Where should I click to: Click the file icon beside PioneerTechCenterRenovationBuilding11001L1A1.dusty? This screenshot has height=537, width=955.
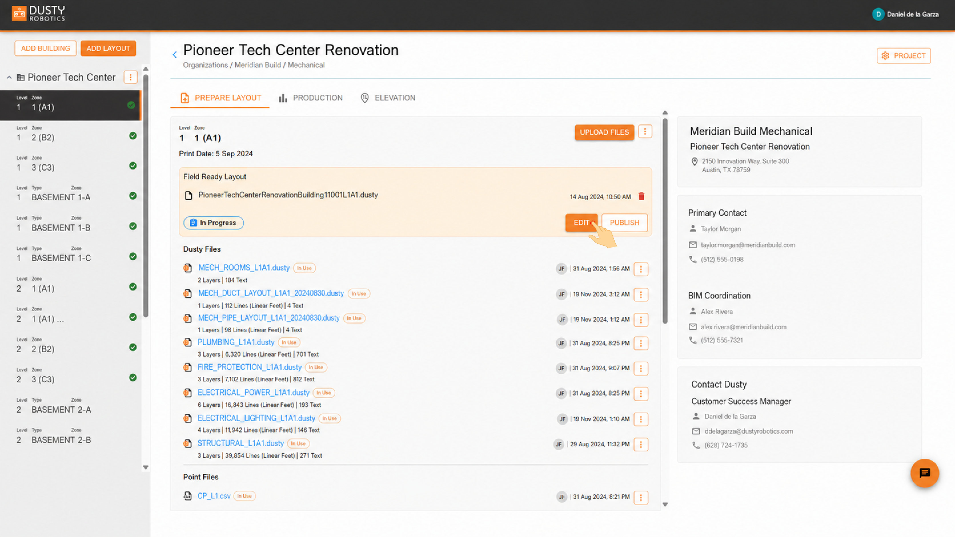(x=188, y=195)
